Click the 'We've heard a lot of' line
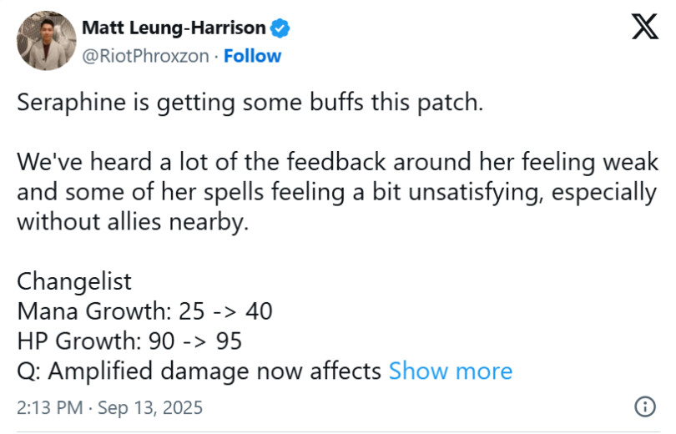The image size is (676, 434). click(x=337, y=163)
